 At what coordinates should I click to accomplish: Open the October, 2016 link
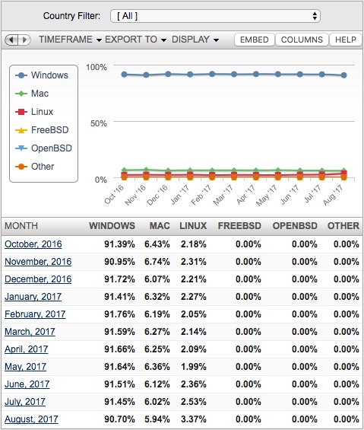[x=33, y=244]
